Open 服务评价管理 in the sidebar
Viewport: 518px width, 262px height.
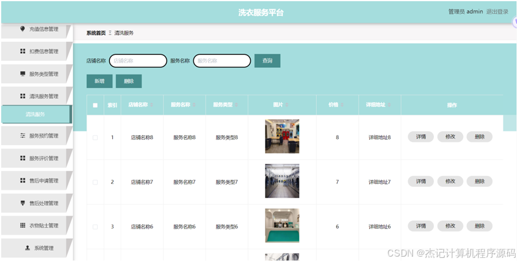click(x=36, y=158)
